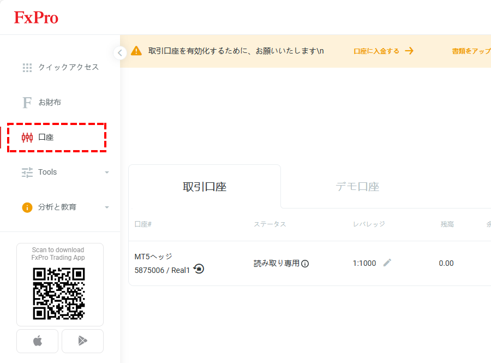Click balance value 0.00

(x=446, y=263)
